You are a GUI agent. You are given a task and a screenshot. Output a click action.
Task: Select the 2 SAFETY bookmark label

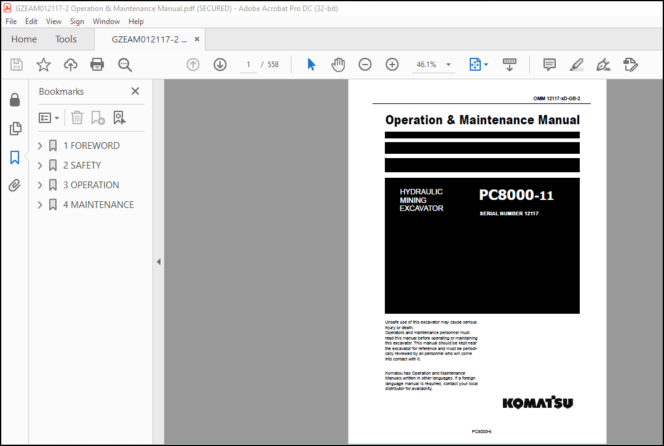(82, 165)
